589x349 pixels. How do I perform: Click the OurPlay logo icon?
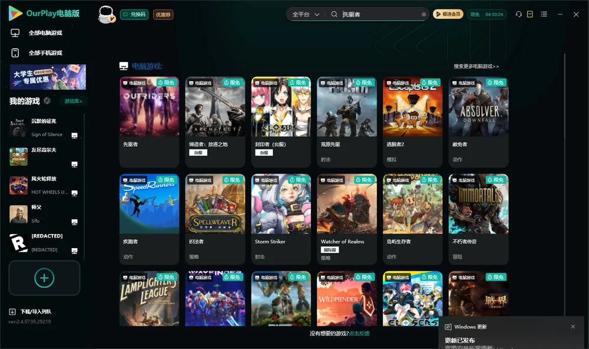coord(15,14)
